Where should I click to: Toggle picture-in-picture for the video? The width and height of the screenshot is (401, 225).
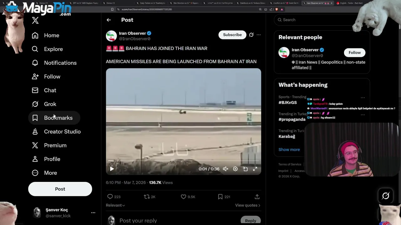coord(245,169)
